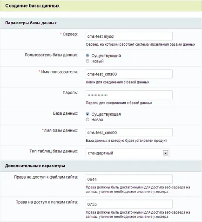Focus the Сервер input field

point(129,36)
